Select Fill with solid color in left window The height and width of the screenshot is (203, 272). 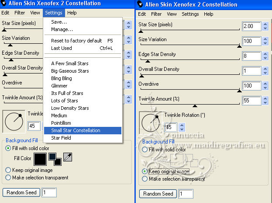click(28, 148)
